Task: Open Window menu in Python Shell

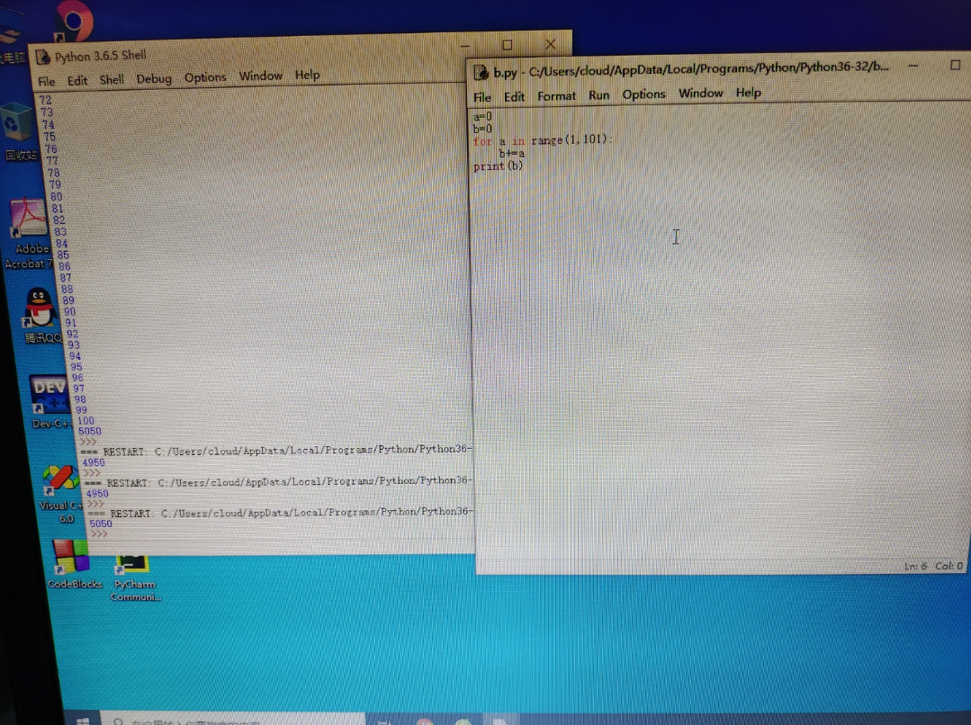Action: (x=260, y=76)
